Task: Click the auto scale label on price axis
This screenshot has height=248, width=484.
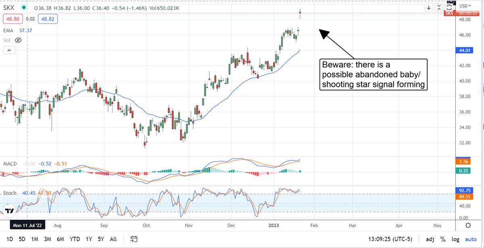Action: 471,239
